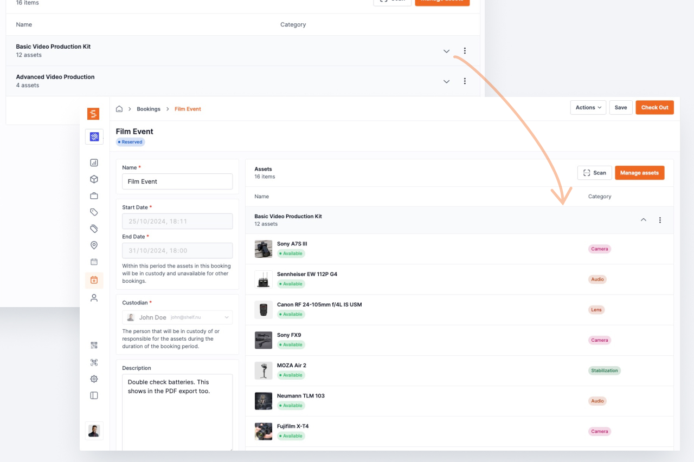Image resolution: width=694 pixels, height=462 pixels.
Task: Expand the Advanced Video Production kit chevron
Action: (446, 81)
